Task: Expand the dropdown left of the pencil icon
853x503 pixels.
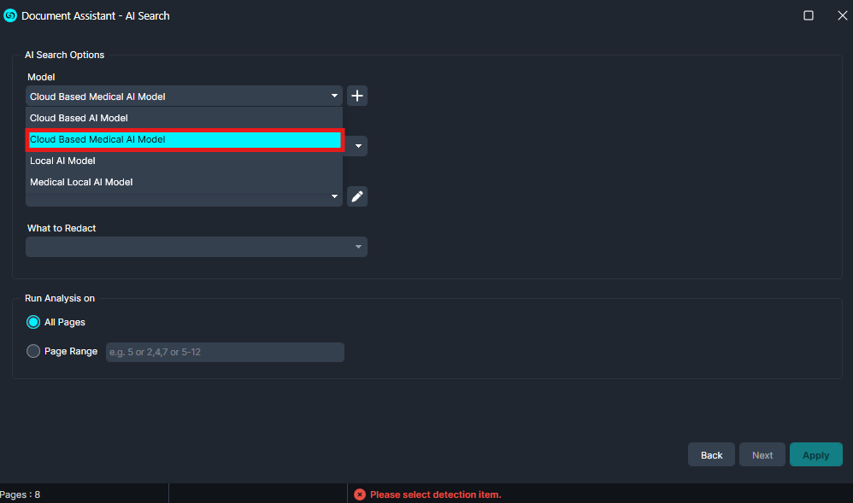Action: tap(334, 197)
